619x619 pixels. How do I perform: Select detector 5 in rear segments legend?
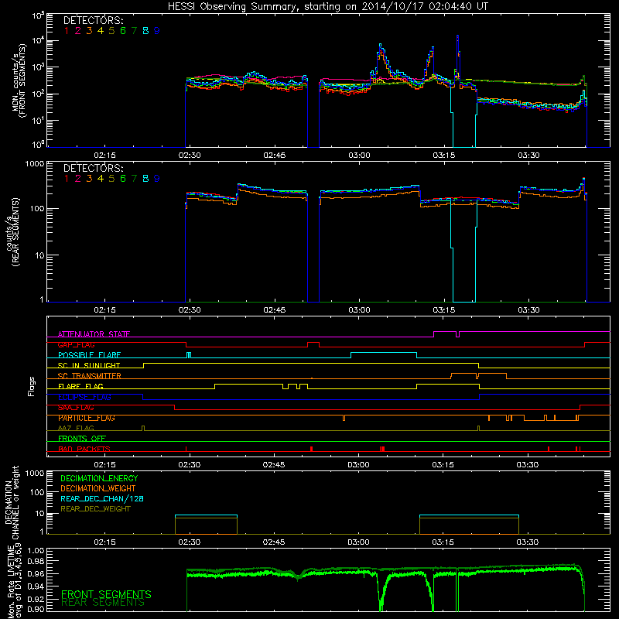111,179
